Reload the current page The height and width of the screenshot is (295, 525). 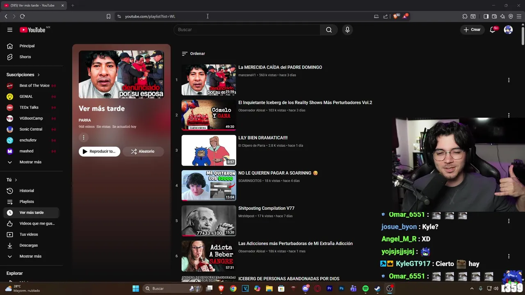coord(22,16)
